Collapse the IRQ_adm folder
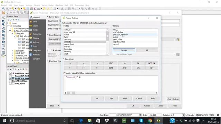Image resolution: width=221 pixels, height=124 pixels. coord(12,33)
